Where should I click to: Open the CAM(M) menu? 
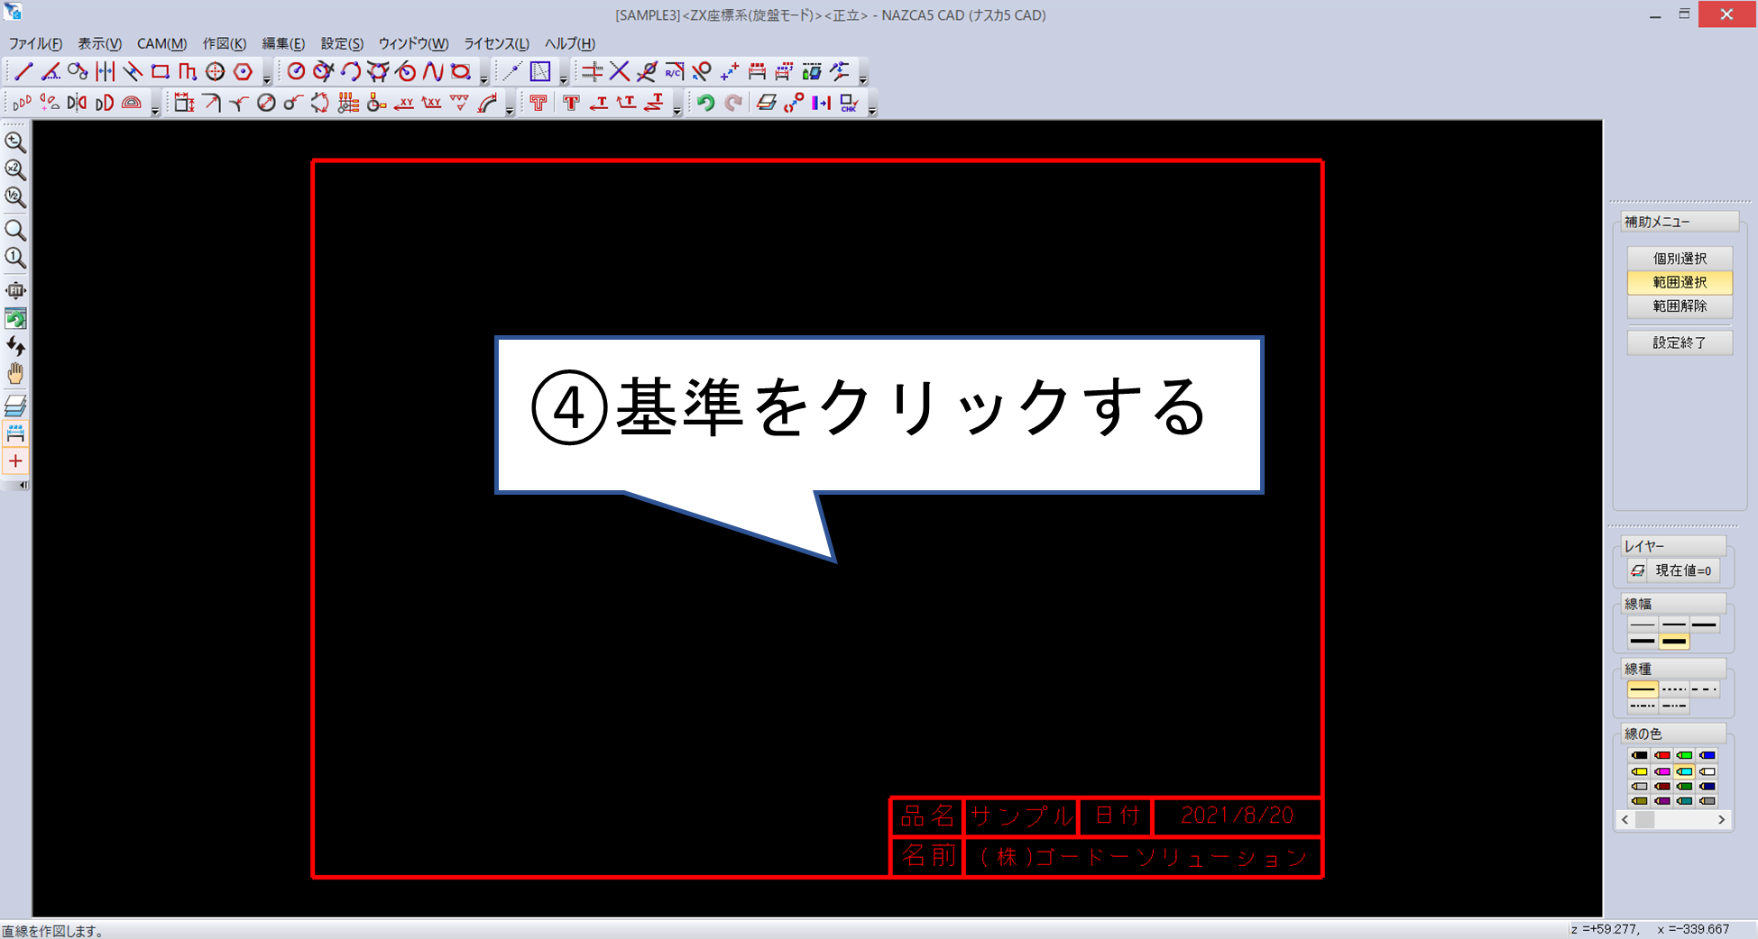tap(161, 43)
